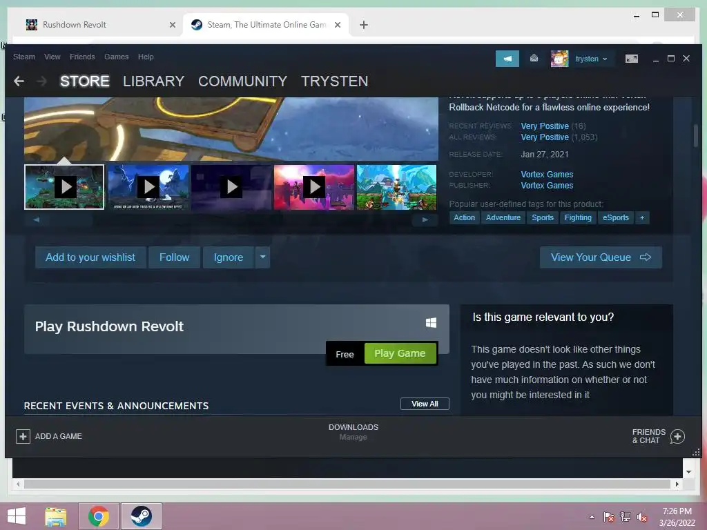The width and height of the screenshot is (707, 530).
Task: Show hidden tray icons arrow
Action: (592, 517)
